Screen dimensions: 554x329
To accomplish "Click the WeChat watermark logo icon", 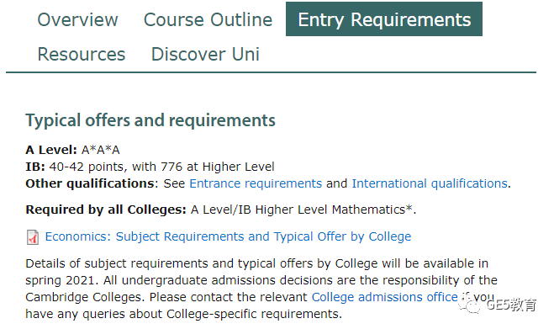I will click(x=470, y=305).
